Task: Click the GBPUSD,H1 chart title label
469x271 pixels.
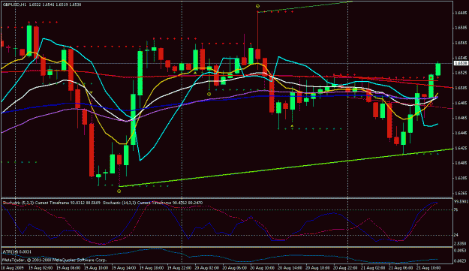Action: pyautogui.click(x=15, y=5)
